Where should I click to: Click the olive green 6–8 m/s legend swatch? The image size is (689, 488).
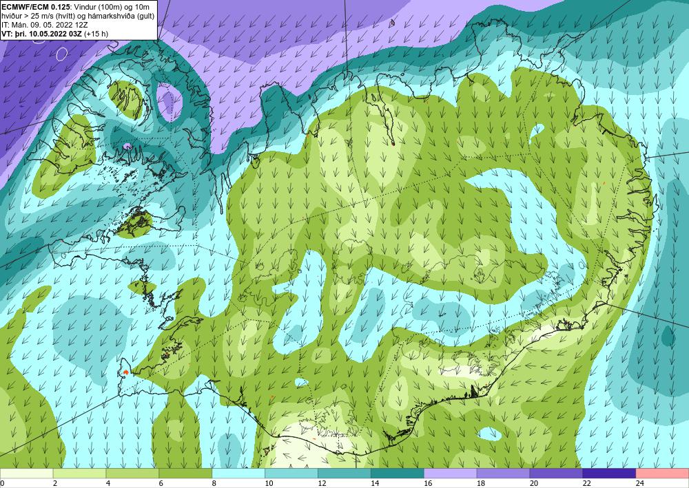185,474
